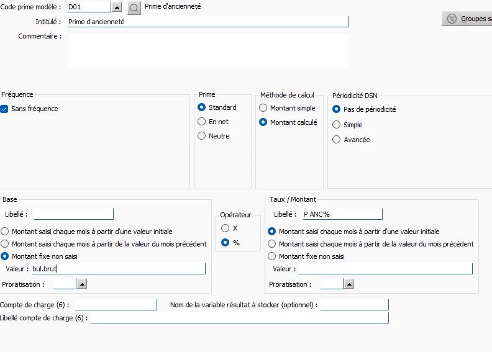The image size is (492, 352).
Task: Click the Intitulé text field
Action: [x=207, y=22]
